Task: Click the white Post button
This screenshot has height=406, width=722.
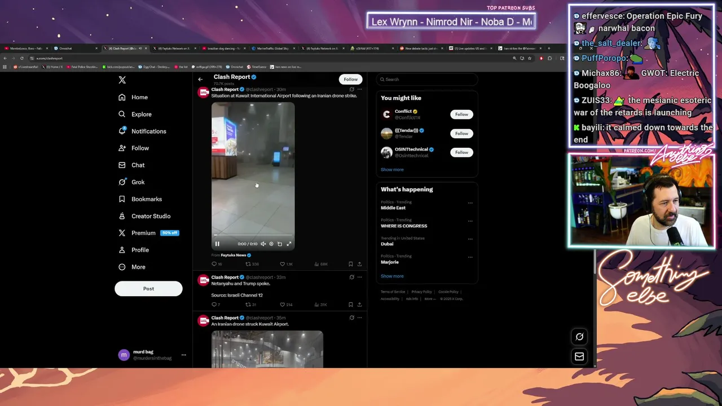Action: pyautogui.click(x=148, y=289)
